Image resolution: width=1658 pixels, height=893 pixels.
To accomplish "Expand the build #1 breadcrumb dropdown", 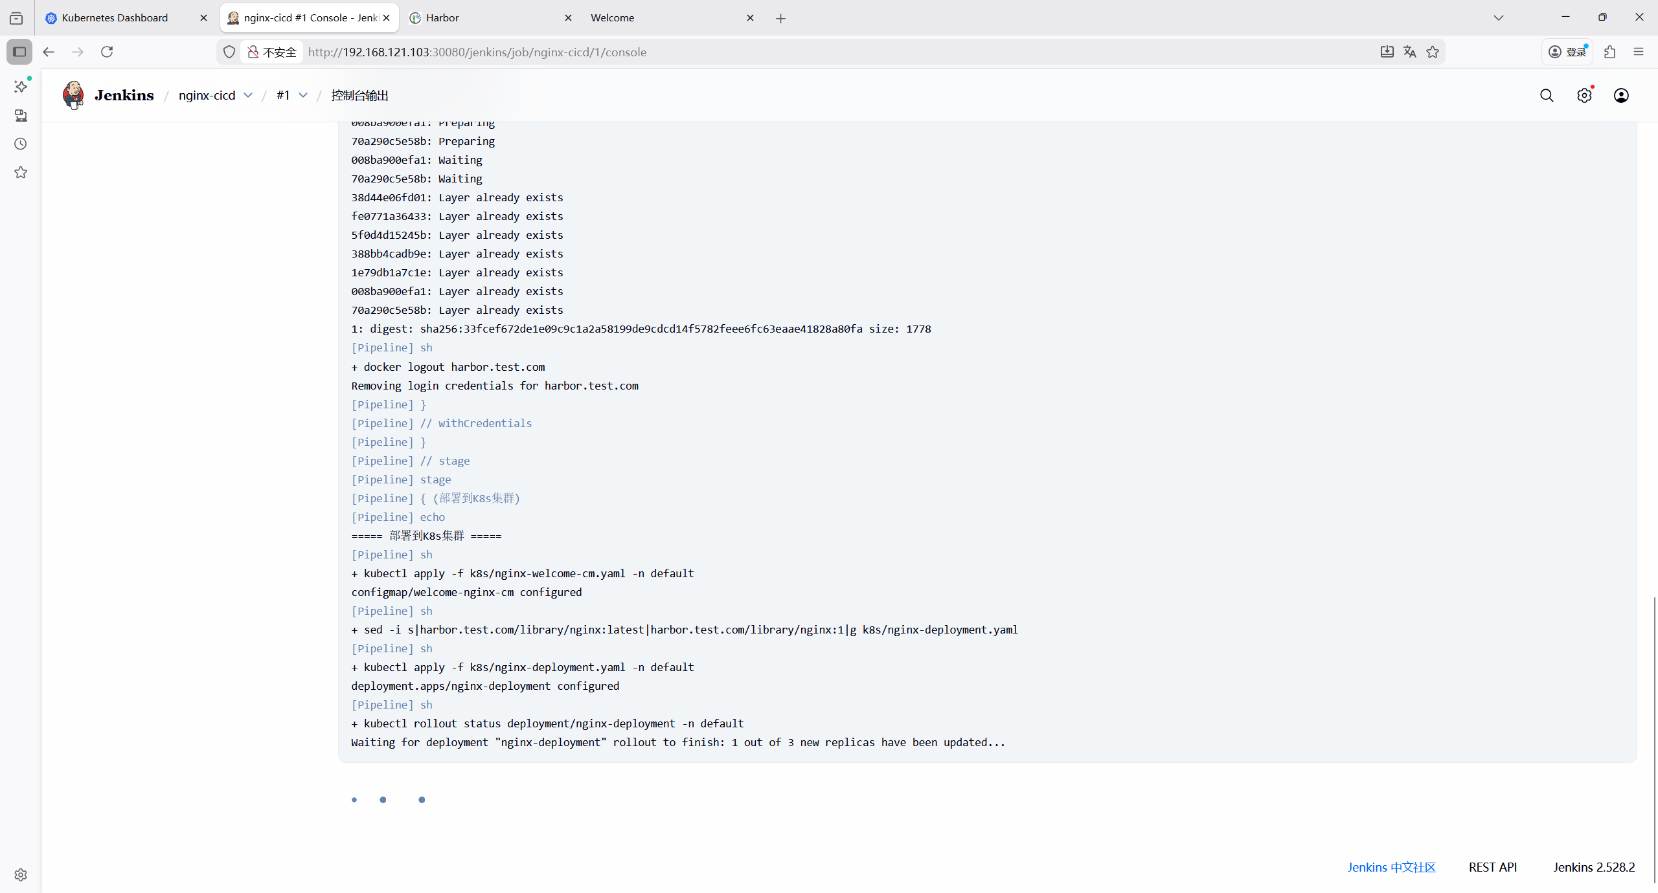I will (302, 95).
